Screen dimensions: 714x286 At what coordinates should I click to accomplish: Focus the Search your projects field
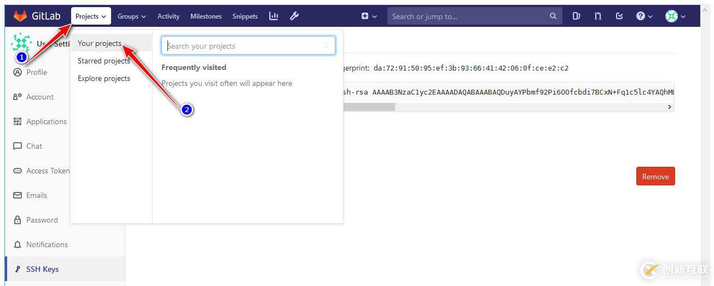(x=248, y=46)
